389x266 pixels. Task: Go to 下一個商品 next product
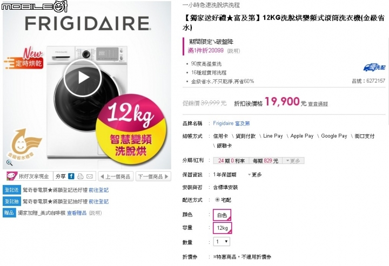coord(153,176)
